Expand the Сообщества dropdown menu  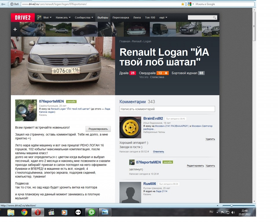click(x=84, y=18)
